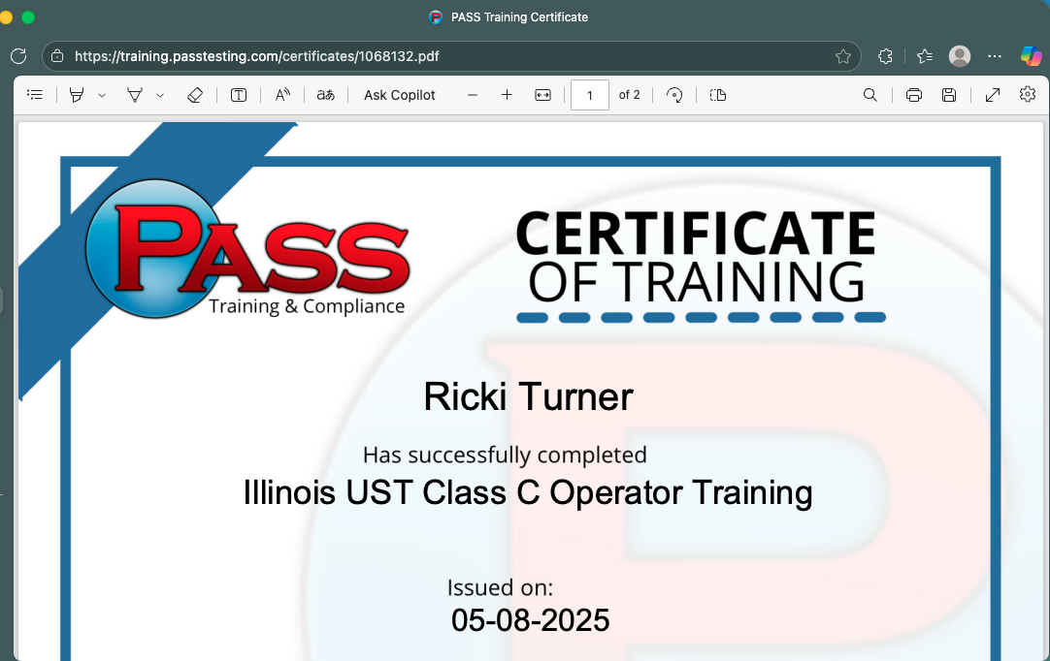1050x661 pixels.
Task: Click the page number field
Action: [x=590, y=95]
